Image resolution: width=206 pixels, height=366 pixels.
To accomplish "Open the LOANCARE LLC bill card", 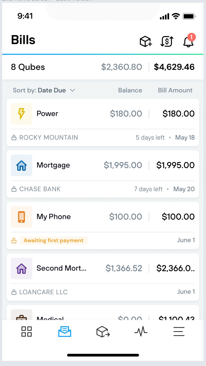I will point(103,277).
